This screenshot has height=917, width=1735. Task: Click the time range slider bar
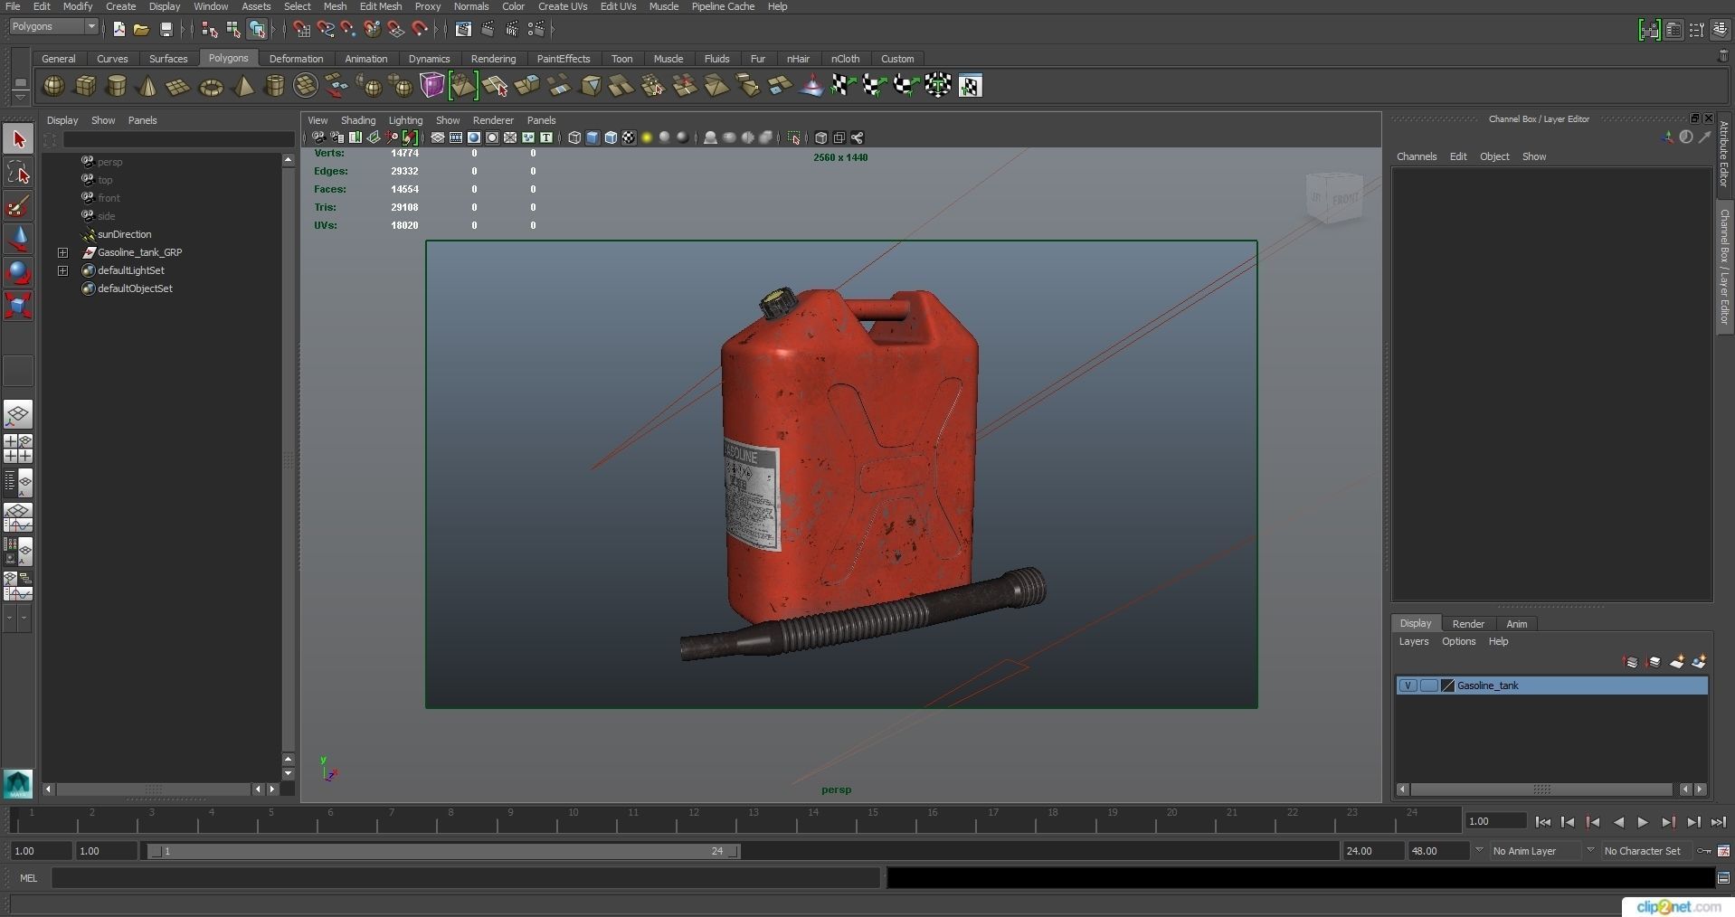point(444,851)
